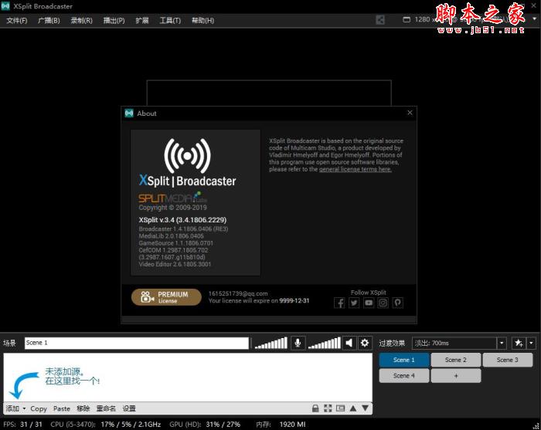
Task: Adjust the microphone volume level bars
Action: click(x=270, y=344)
